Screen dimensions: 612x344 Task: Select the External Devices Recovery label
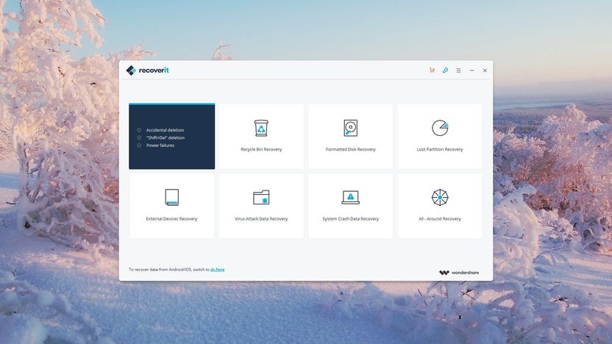[x=171, y=219]
